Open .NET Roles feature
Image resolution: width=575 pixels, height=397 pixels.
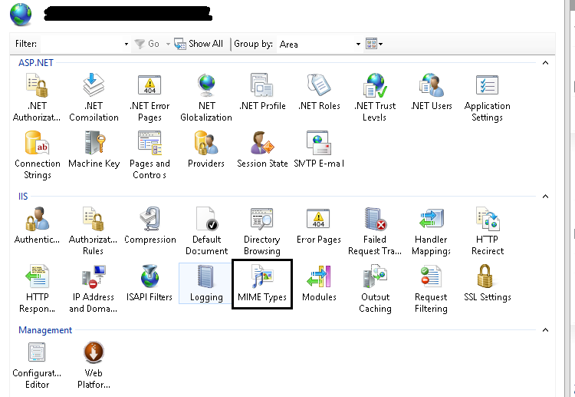[319, 92]
